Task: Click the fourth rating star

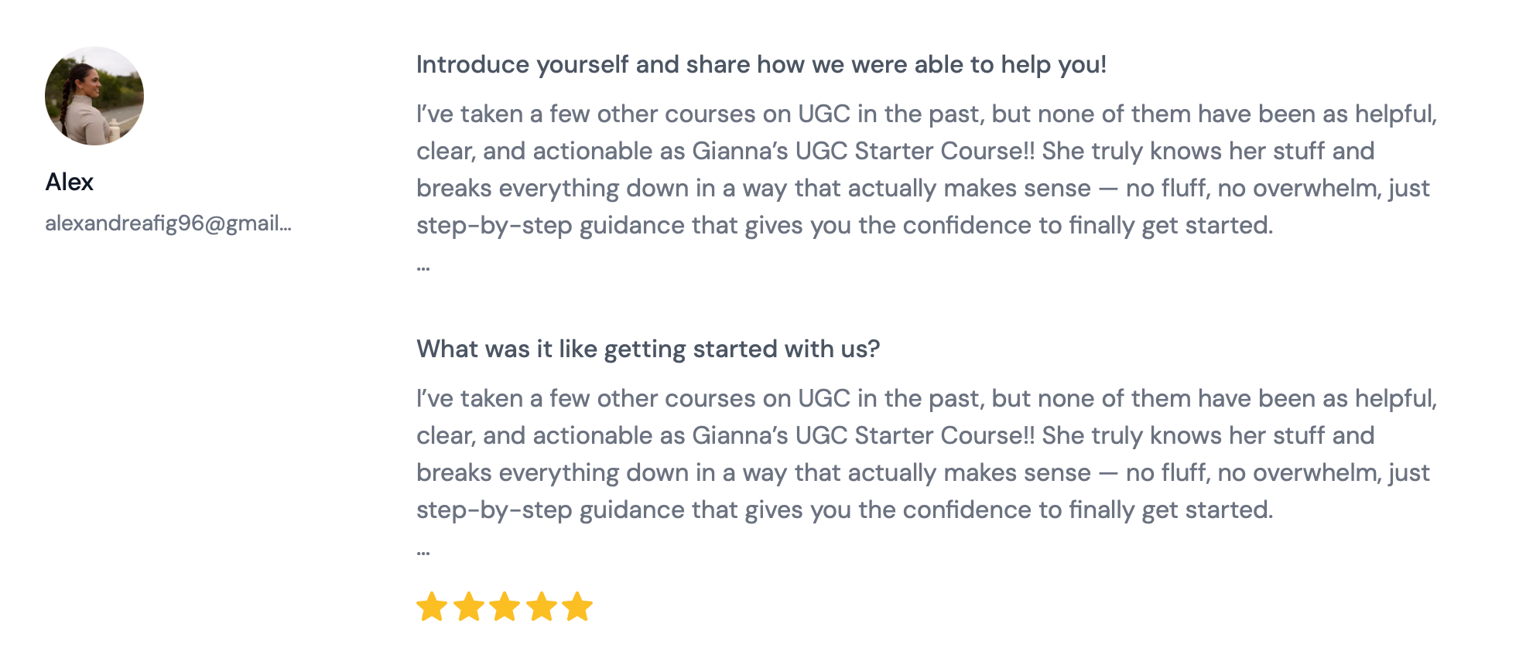Action: [541, 607]
